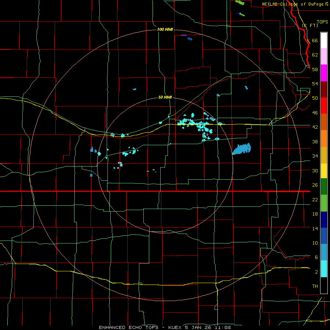Click the 66 legend value
This screenshot has height=330, width=330.
tap(315, 40)
